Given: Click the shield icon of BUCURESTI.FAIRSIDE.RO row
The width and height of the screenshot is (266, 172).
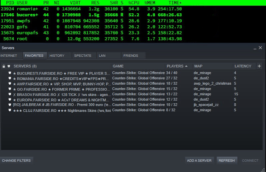Looking at the screenshot, I should [10, 73].
